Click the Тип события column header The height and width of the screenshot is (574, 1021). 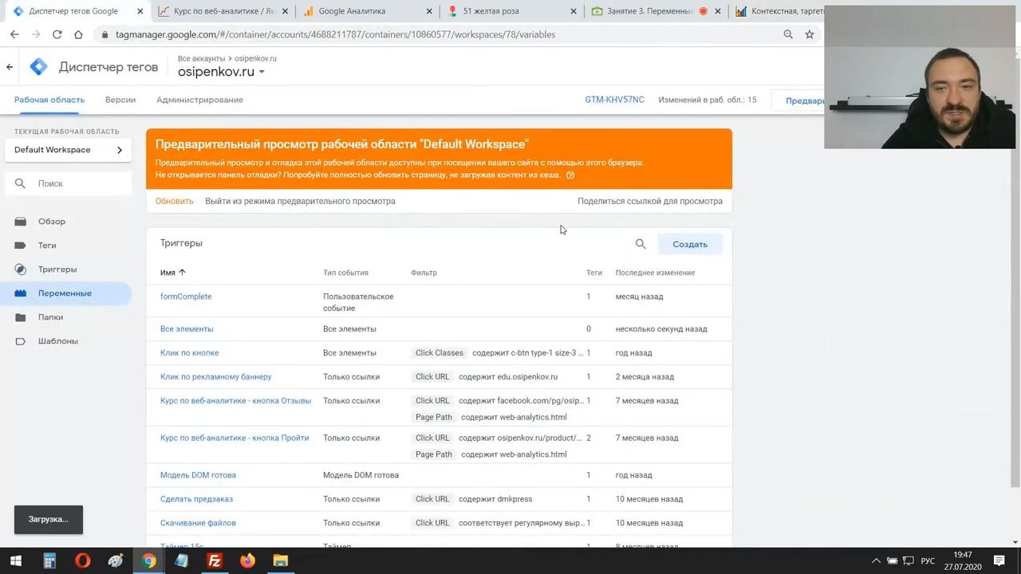345,273
